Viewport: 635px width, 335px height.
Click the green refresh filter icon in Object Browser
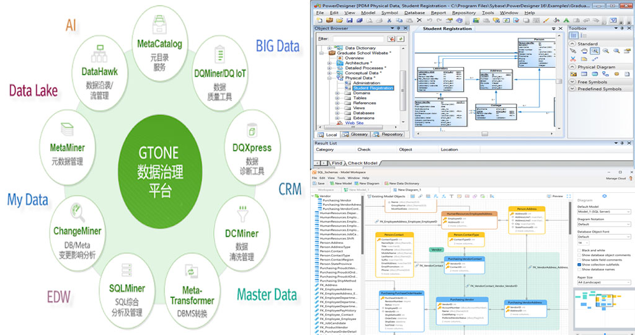coord(401,39)
